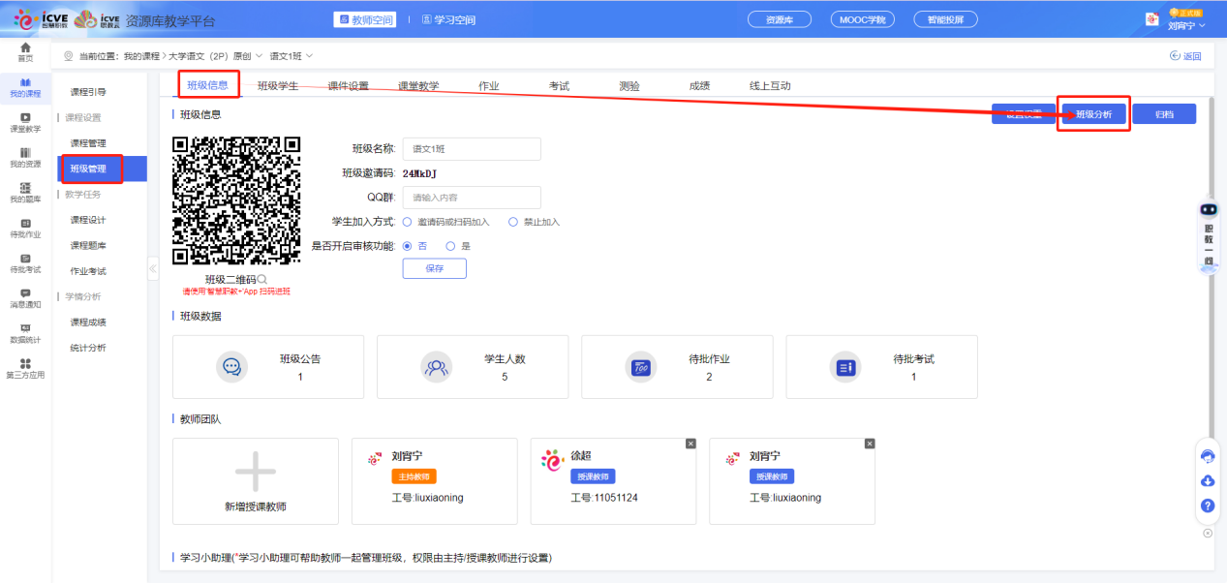This screenshot has height=583, width=1227.
Task: Click the 班级分析 button
Action: (x=1093, y=114)
